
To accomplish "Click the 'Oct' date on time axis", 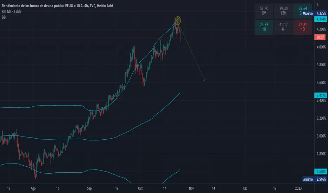I will (140, 188).
